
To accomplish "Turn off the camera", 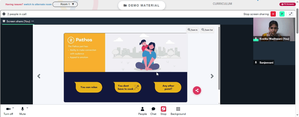I will (x=8, y=111).
